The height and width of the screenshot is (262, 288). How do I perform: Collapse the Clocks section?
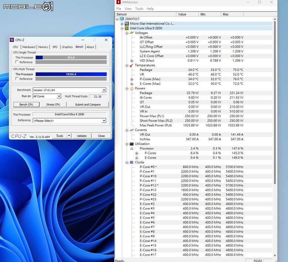(x=127, y=162)
